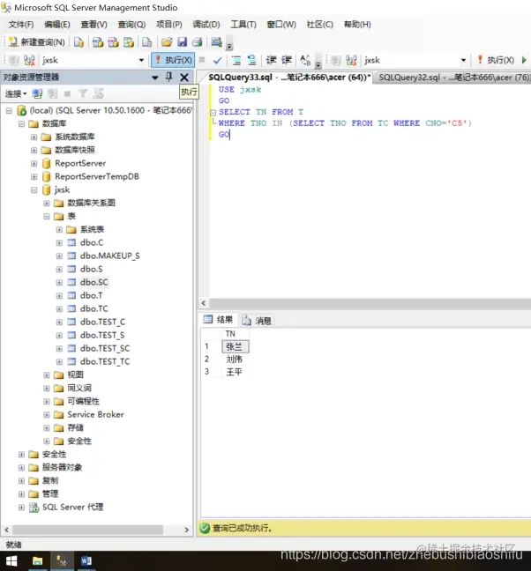
Task: Click the Activity Monitor icon in toolbar
Action: [x=216, y=42]
